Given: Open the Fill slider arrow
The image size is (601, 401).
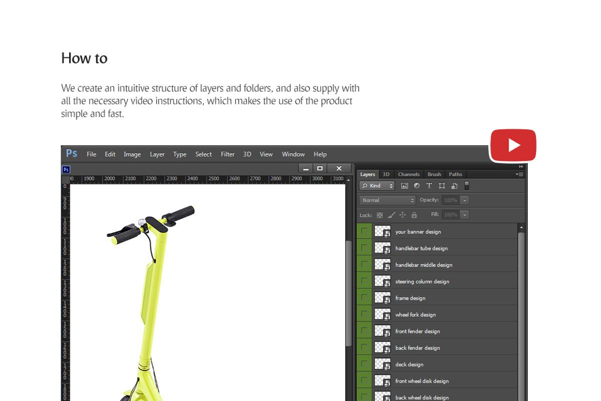Looking at the screenshot, I should (x=465, y=215).
